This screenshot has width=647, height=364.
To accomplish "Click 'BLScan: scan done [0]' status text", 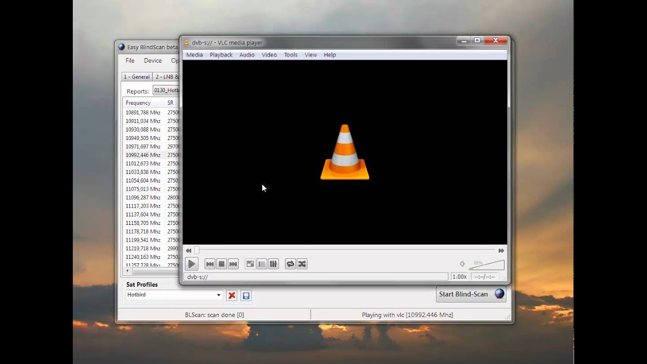I will tap(214, 315).
